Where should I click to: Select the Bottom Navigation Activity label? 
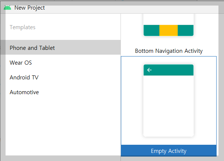pos(169,51)
